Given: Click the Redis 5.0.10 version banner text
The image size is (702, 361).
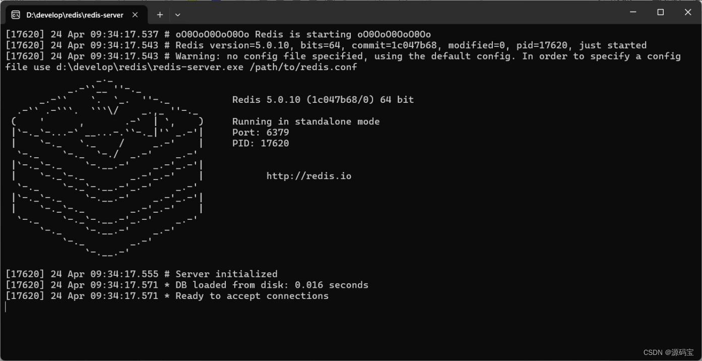Looking at the screenshot, I should pyautogui.click(x=323, y=99).
